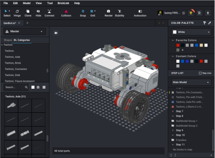Open the Grid options dropdown arrow

coord(95,11)
